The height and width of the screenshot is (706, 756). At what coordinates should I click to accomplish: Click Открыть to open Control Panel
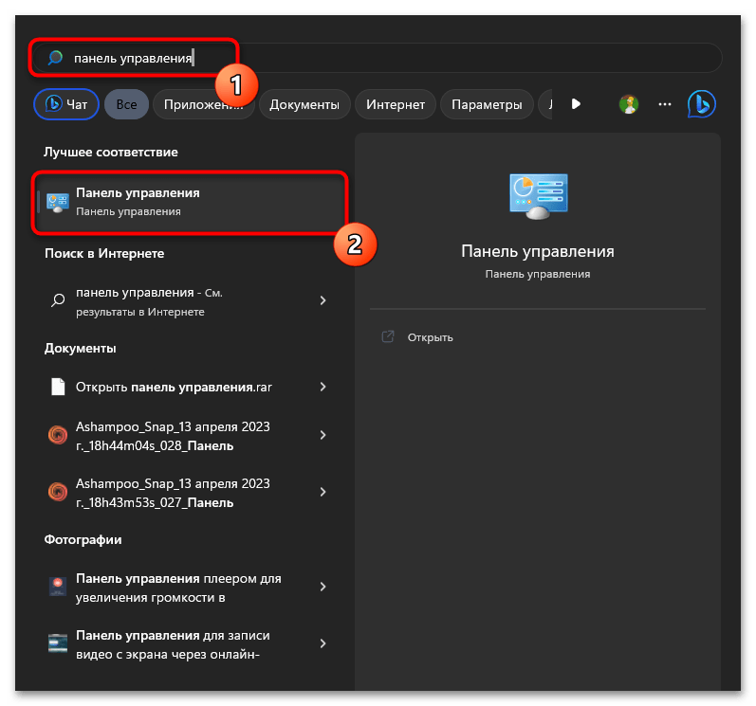click(x=430, y=337)
